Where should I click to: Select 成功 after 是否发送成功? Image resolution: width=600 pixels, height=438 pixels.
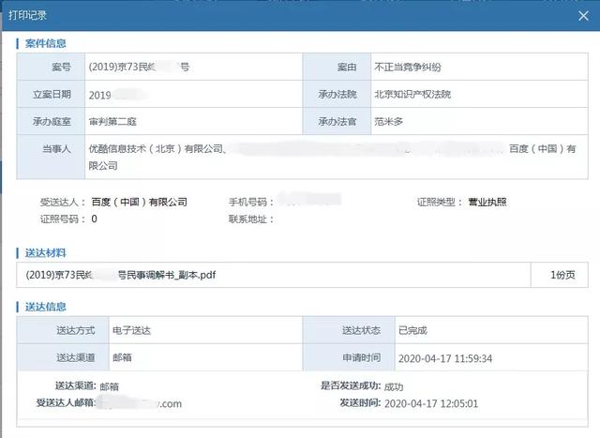394,386
